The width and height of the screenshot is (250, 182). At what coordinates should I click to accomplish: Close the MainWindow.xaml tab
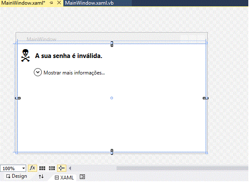pos(59,3)
